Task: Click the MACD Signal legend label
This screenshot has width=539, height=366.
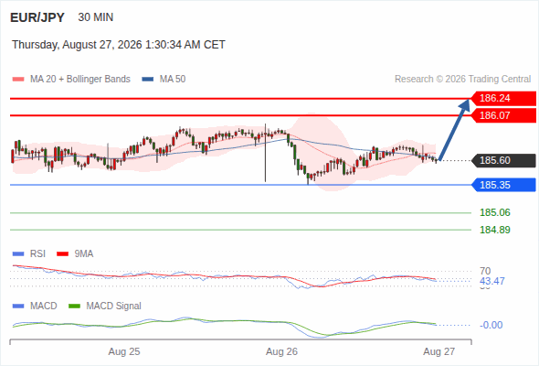Action: click(114, 307)
